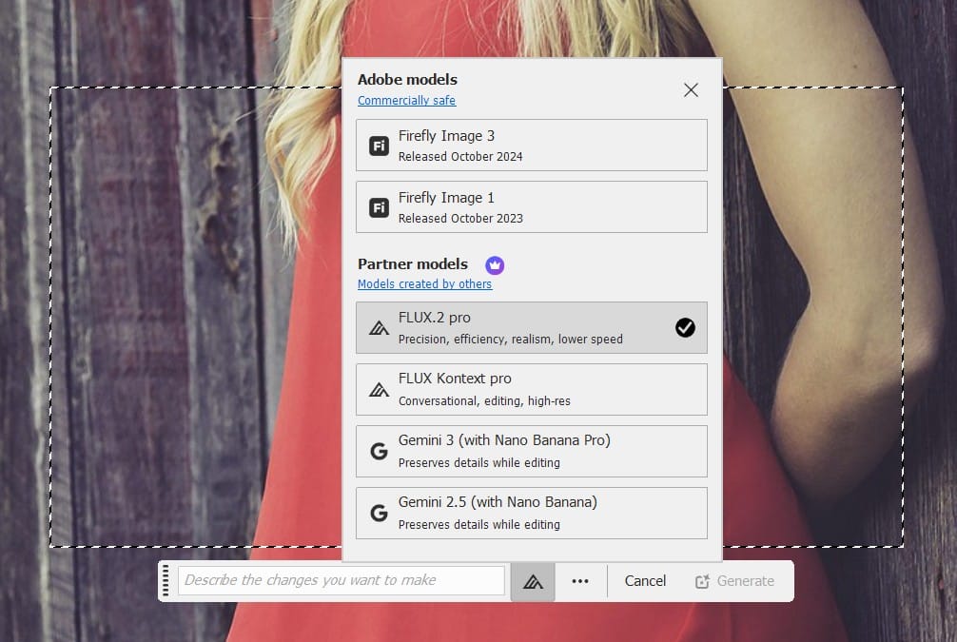Click the Google G icon for Gemini 3
The height and width of the screenshot is (642, 957).
click(379, 452)
